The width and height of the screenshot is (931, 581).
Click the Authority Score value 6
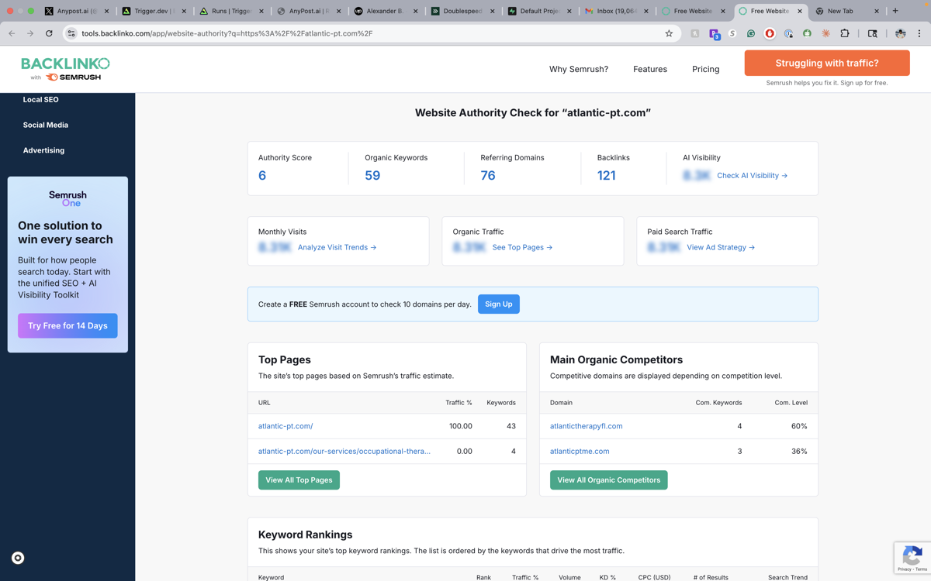pyautogui.click(x=262, y=176)
